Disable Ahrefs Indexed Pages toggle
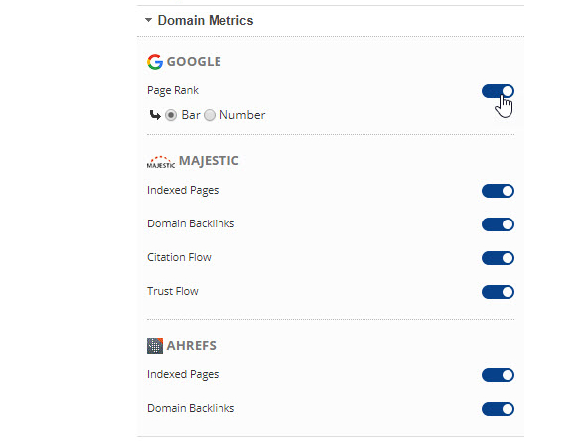Viewport: 583px width, 441px height. pyautogui.click(x=498, y=375)
